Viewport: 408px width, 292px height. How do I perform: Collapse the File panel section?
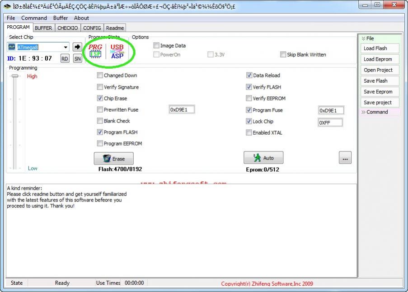pyautogui.click(x=364, y=39)
